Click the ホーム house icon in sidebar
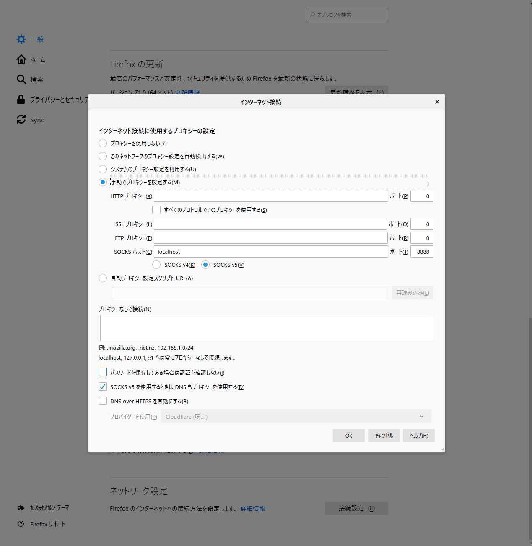This screenshot has height=546, width=532. click(x=21, y=59)
